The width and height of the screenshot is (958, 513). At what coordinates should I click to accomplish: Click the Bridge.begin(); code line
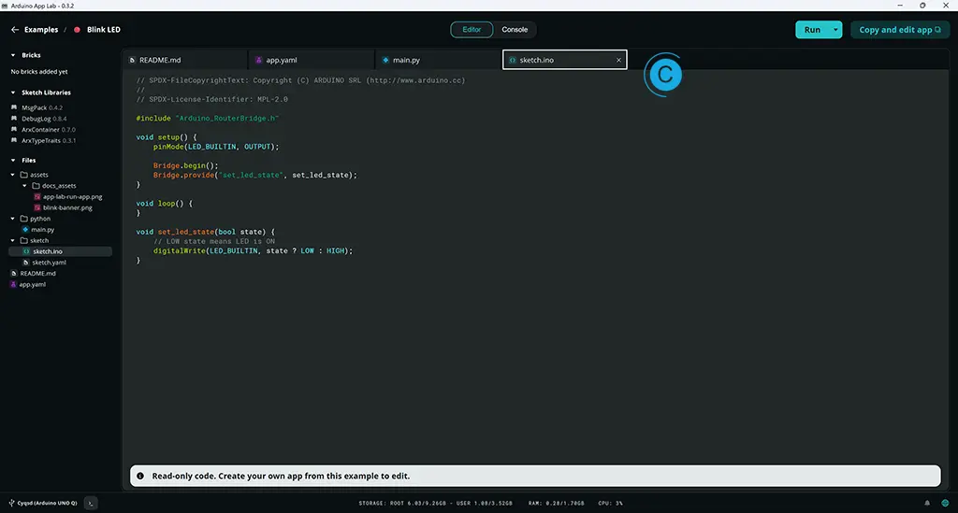(186, 165)
